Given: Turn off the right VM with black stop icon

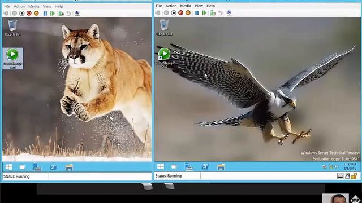Looking at the screenshot, I should pyautogui.click(x=174, y=13).
